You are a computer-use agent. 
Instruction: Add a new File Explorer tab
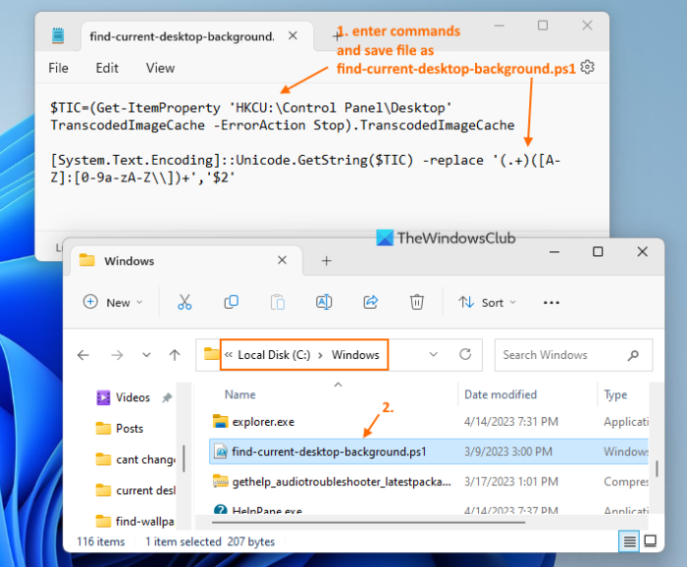327,261
